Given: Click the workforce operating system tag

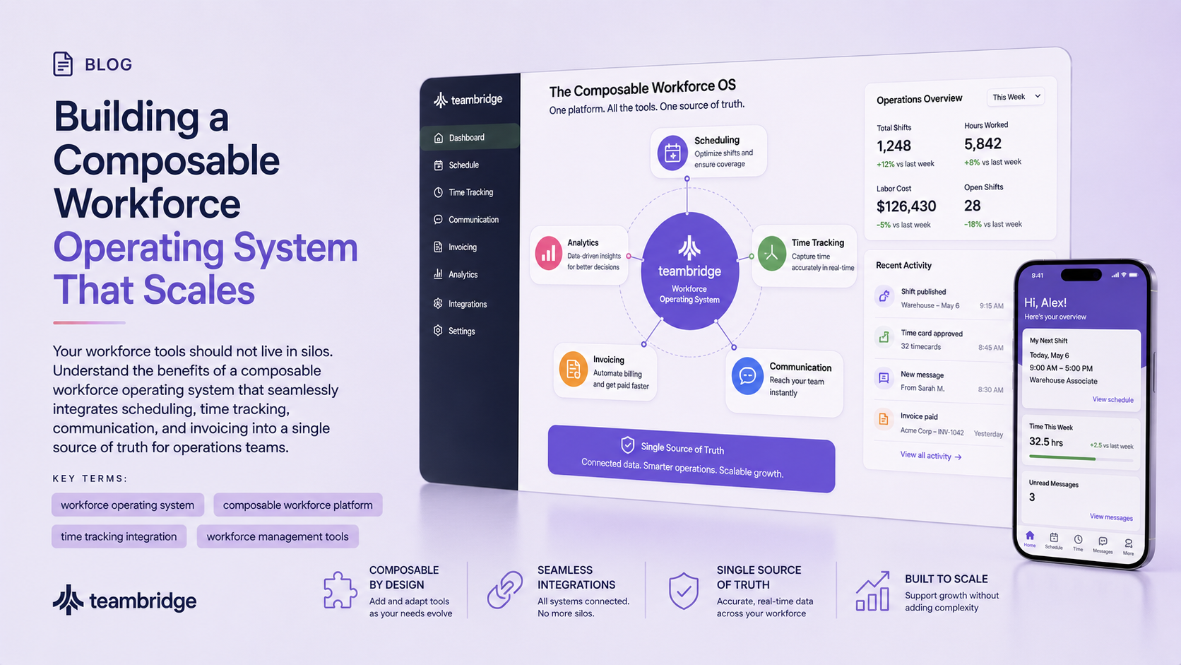Looking at the screenshot, I should tap(128, 505).
